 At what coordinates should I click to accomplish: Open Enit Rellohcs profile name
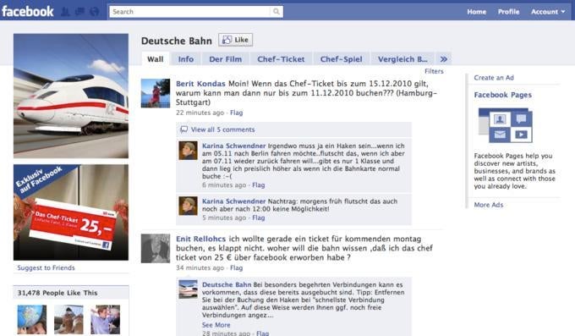click(x=200, y=239)
